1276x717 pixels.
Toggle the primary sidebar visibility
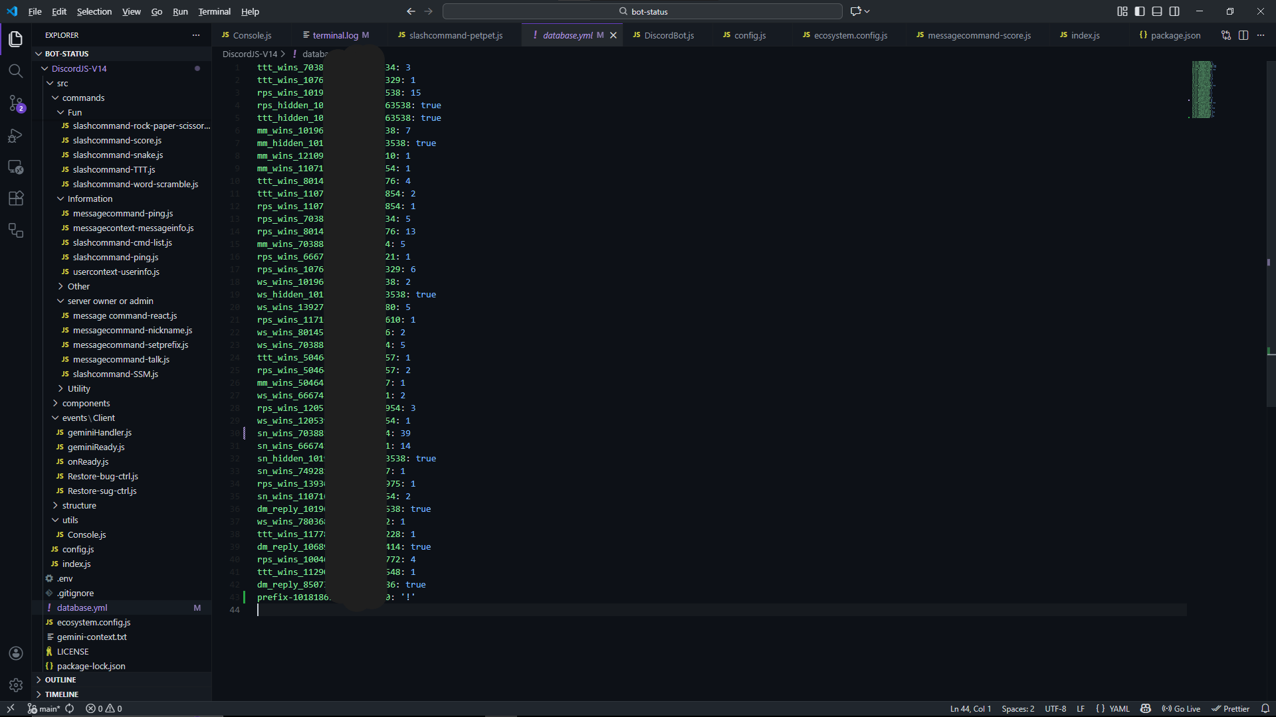point(1139,11)
